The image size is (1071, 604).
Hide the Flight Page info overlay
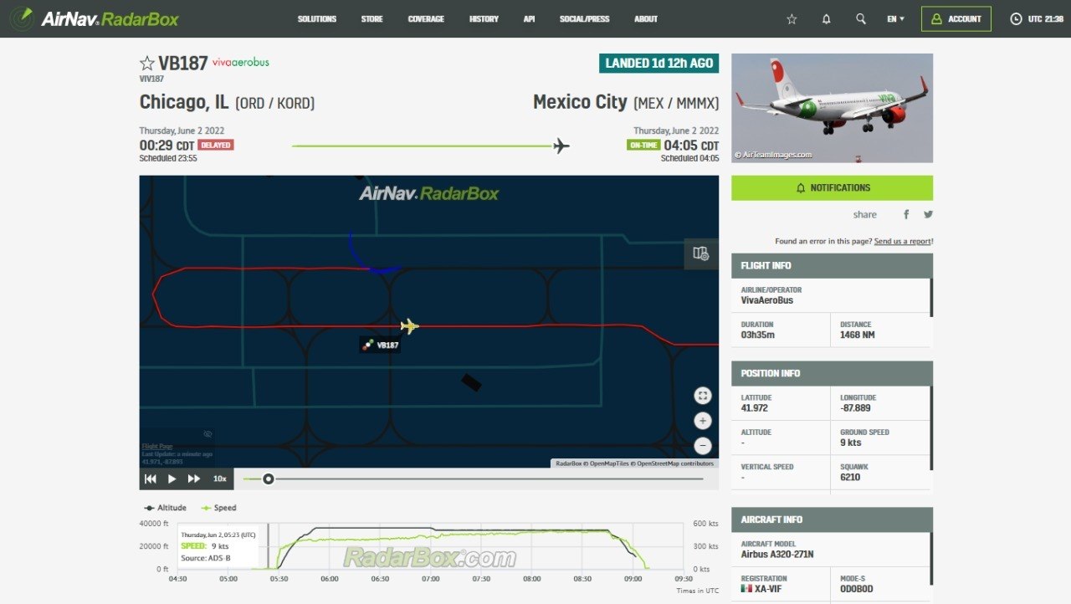[x=208, y=434]
